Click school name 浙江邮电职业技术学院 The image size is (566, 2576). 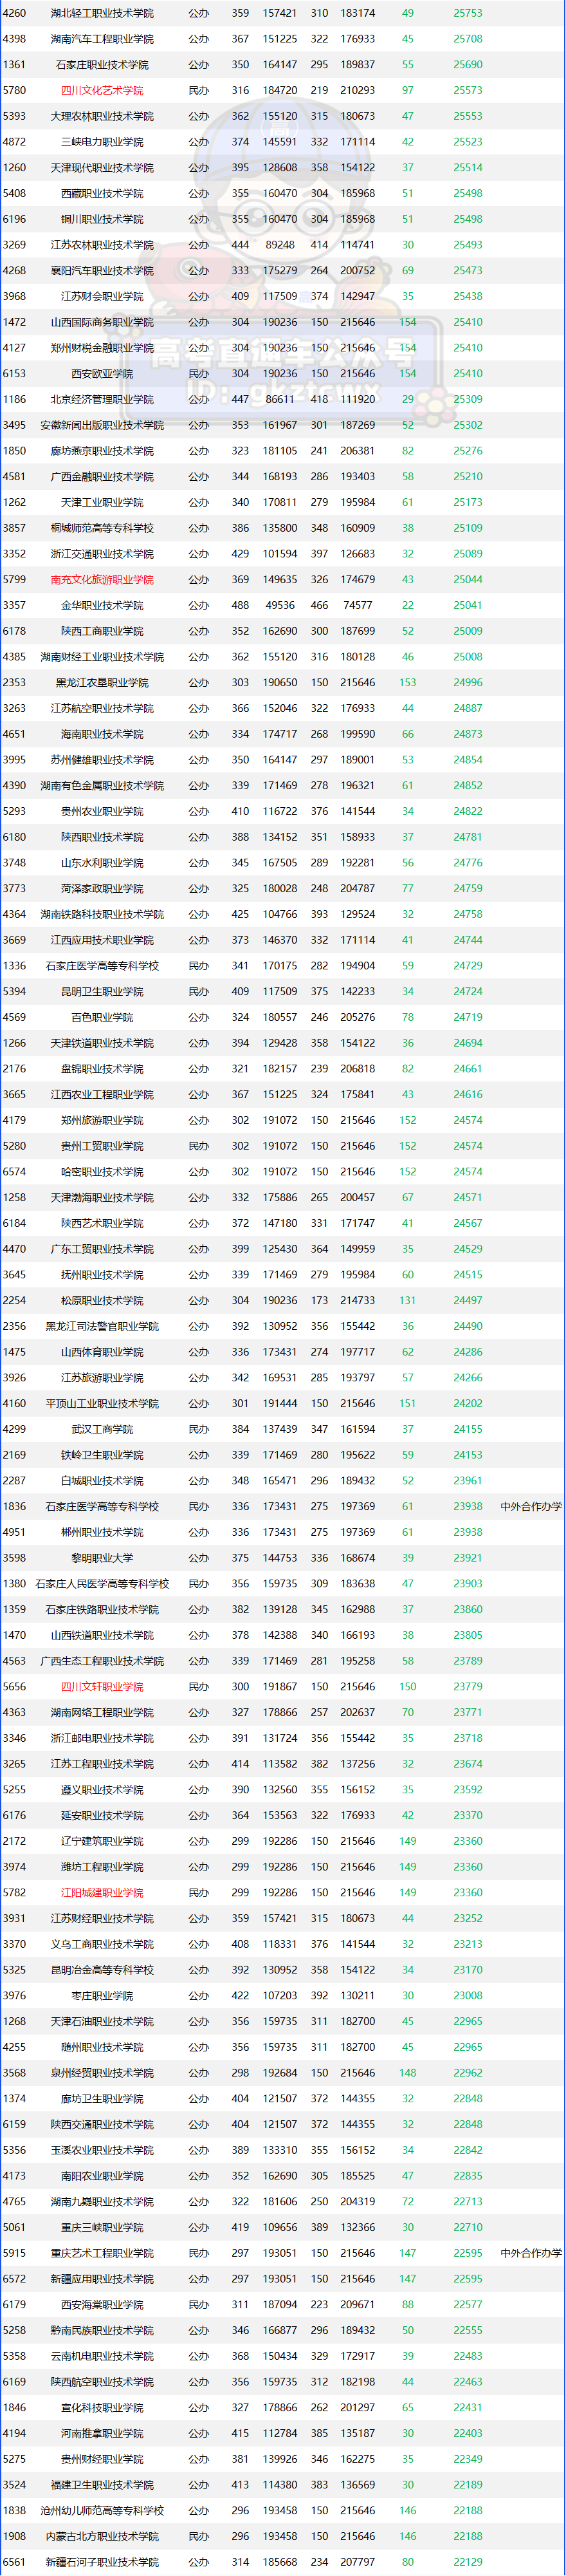point(102,1739)
